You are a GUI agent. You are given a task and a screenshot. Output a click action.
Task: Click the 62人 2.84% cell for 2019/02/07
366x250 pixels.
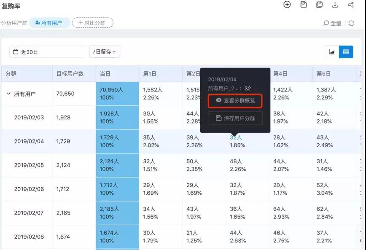coord(334,212)
